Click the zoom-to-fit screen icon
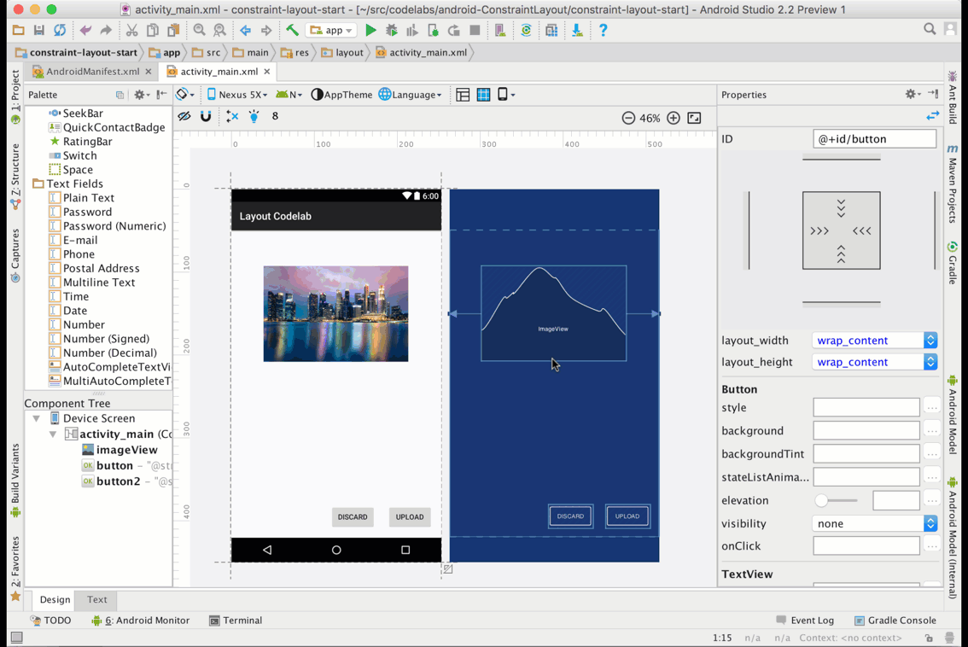 [695, 118]
